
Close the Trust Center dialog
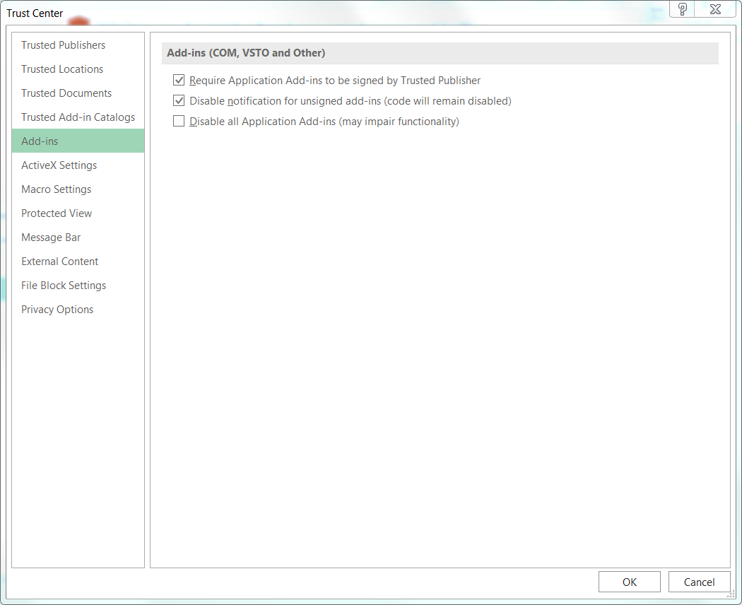716,9
